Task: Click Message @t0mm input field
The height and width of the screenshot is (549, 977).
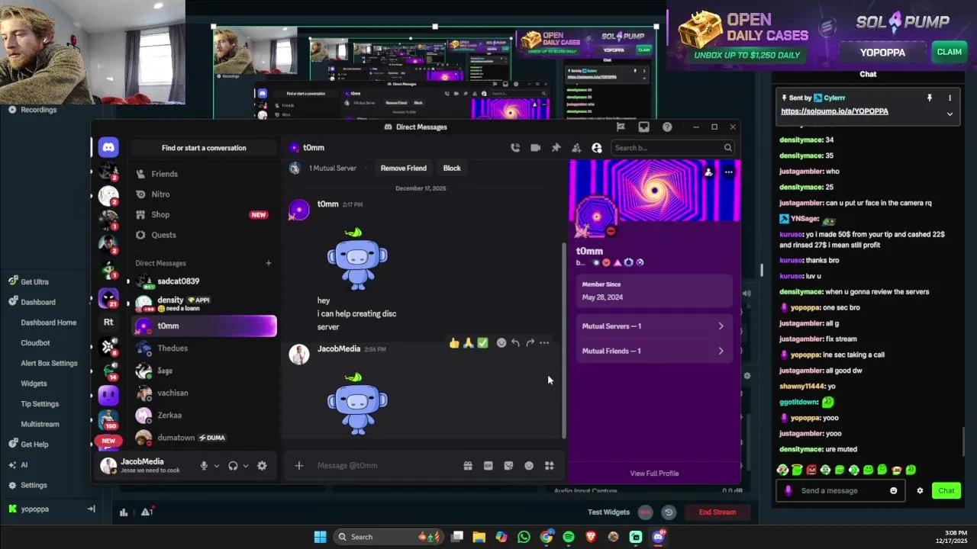Action: click(385, 466)
